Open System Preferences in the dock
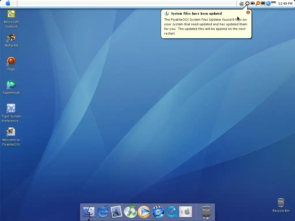 (x=186, y=212)
